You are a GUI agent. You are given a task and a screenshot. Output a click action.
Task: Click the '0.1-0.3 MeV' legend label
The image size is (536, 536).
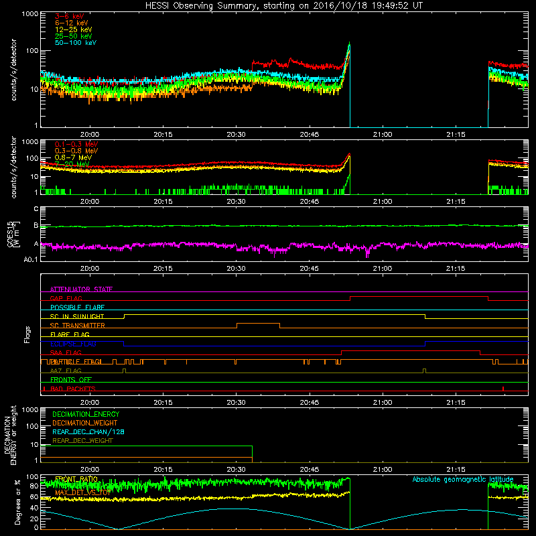pyautogui.click(x=76, y=144)
